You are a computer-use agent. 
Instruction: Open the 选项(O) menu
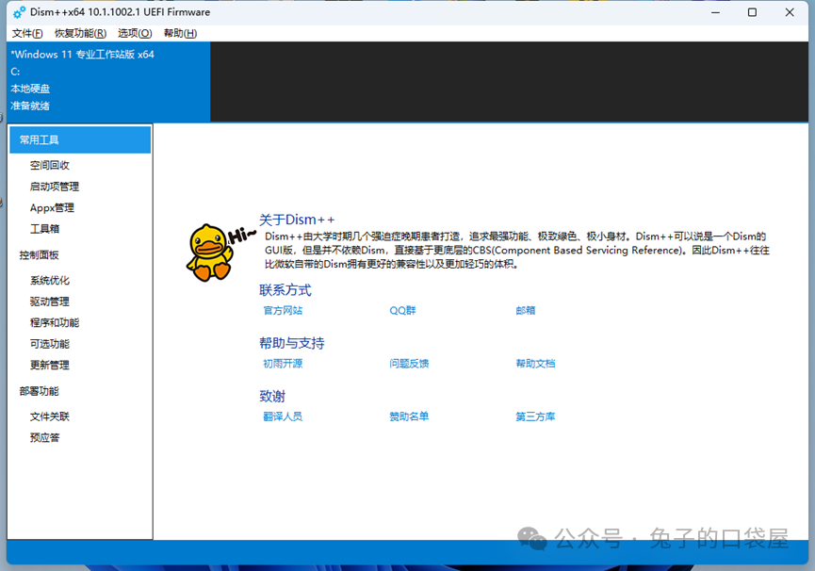tap(135, 33)
